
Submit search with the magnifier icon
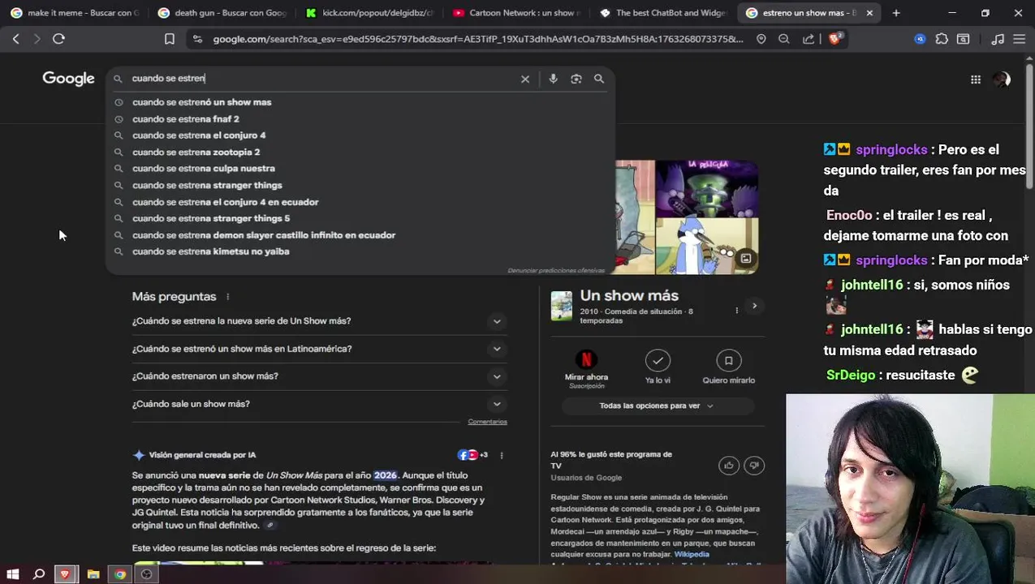coord(599,79)
